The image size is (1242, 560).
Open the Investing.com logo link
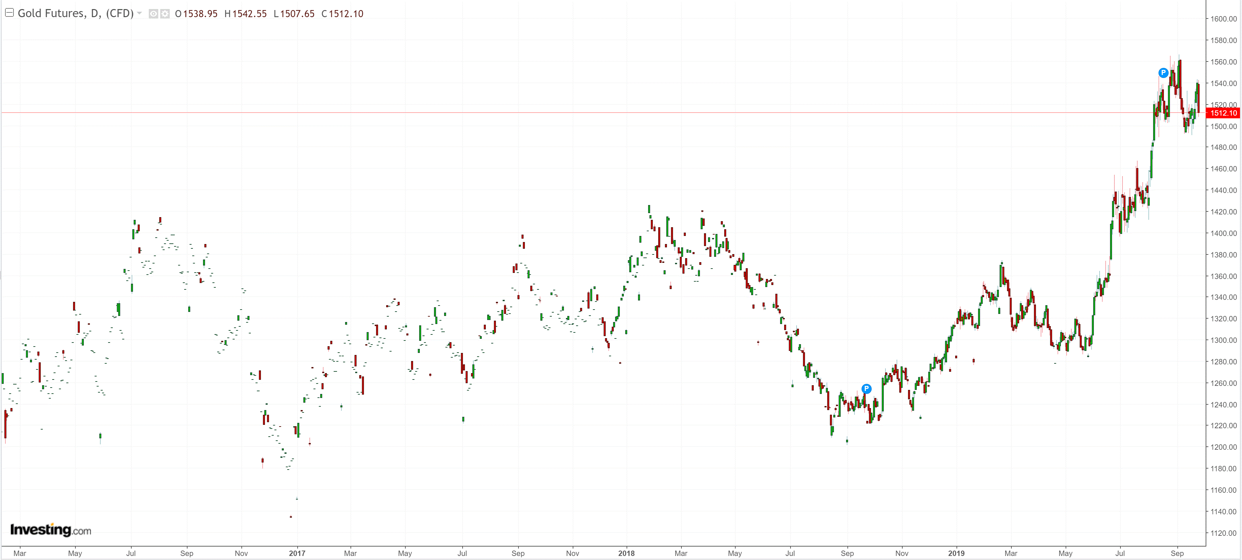pos(50,530)
